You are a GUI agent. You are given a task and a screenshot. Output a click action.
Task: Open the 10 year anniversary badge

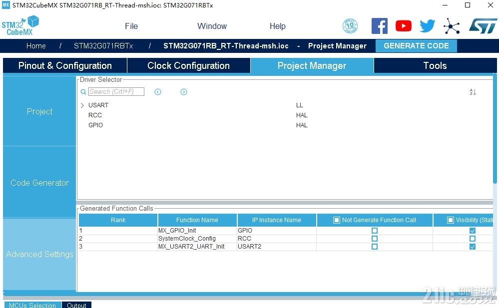(350, 26)
